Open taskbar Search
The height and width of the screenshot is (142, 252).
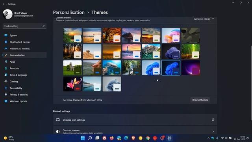pyautogui.click(x=90, y=138)
